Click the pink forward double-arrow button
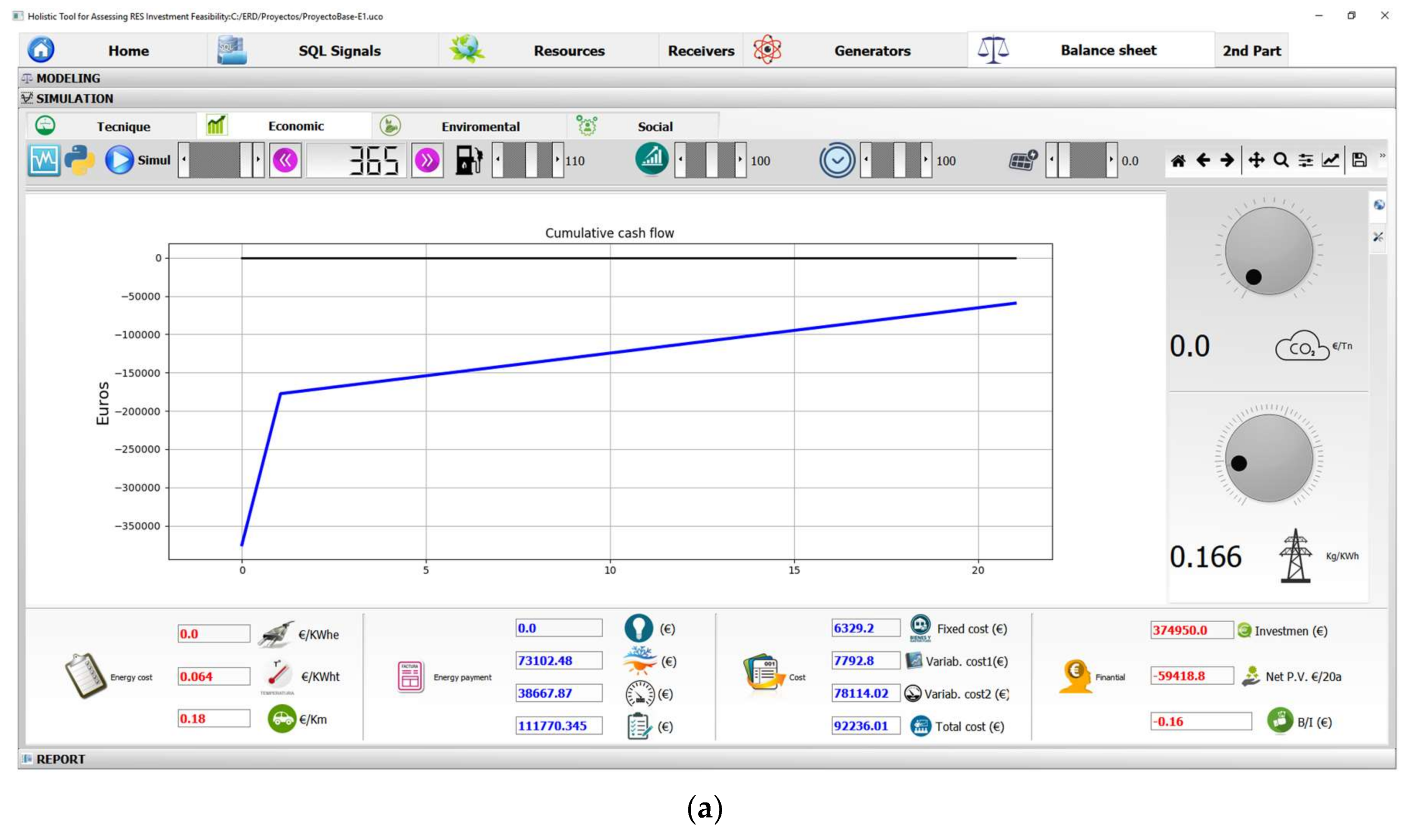Image resolution: width=1411 pixels, height=832 pixels. point(427,161)
